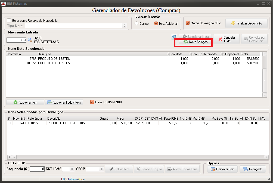Click the Sequencia (S.) input field
273x183 pixels.
37,169
